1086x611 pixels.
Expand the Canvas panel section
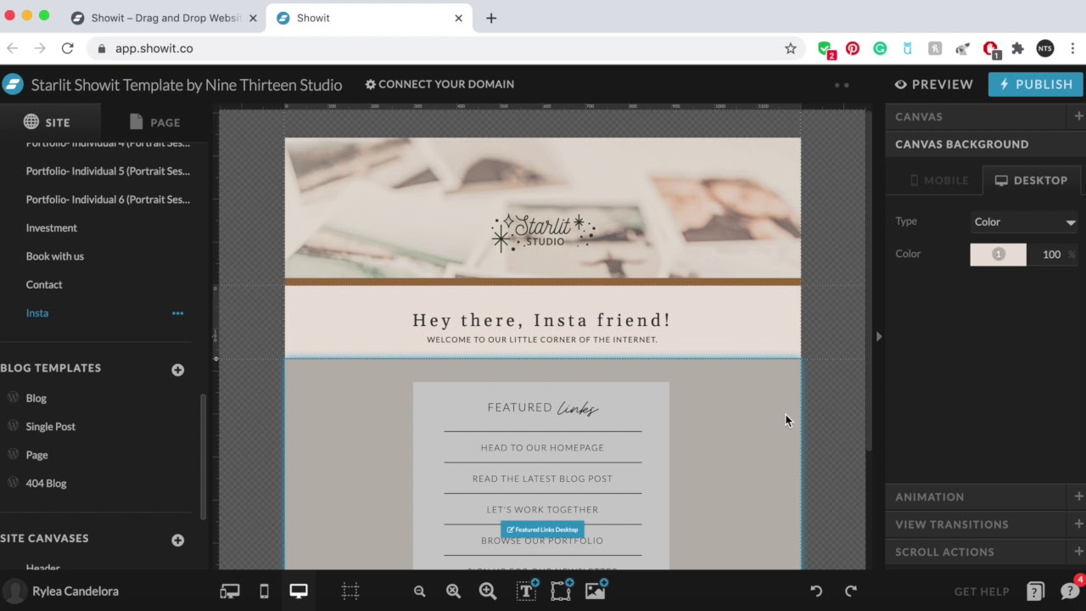tap(1078, 116)
